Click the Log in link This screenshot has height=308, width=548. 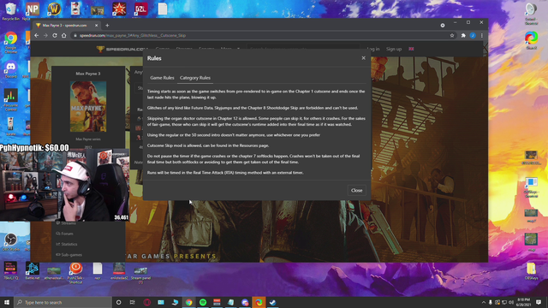(373, 49)
